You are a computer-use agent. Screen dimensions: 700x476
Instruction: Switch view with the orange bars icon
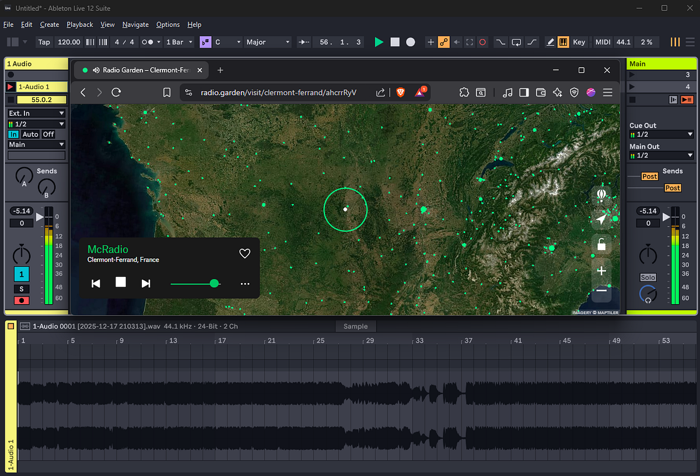(x=675, y=42)
